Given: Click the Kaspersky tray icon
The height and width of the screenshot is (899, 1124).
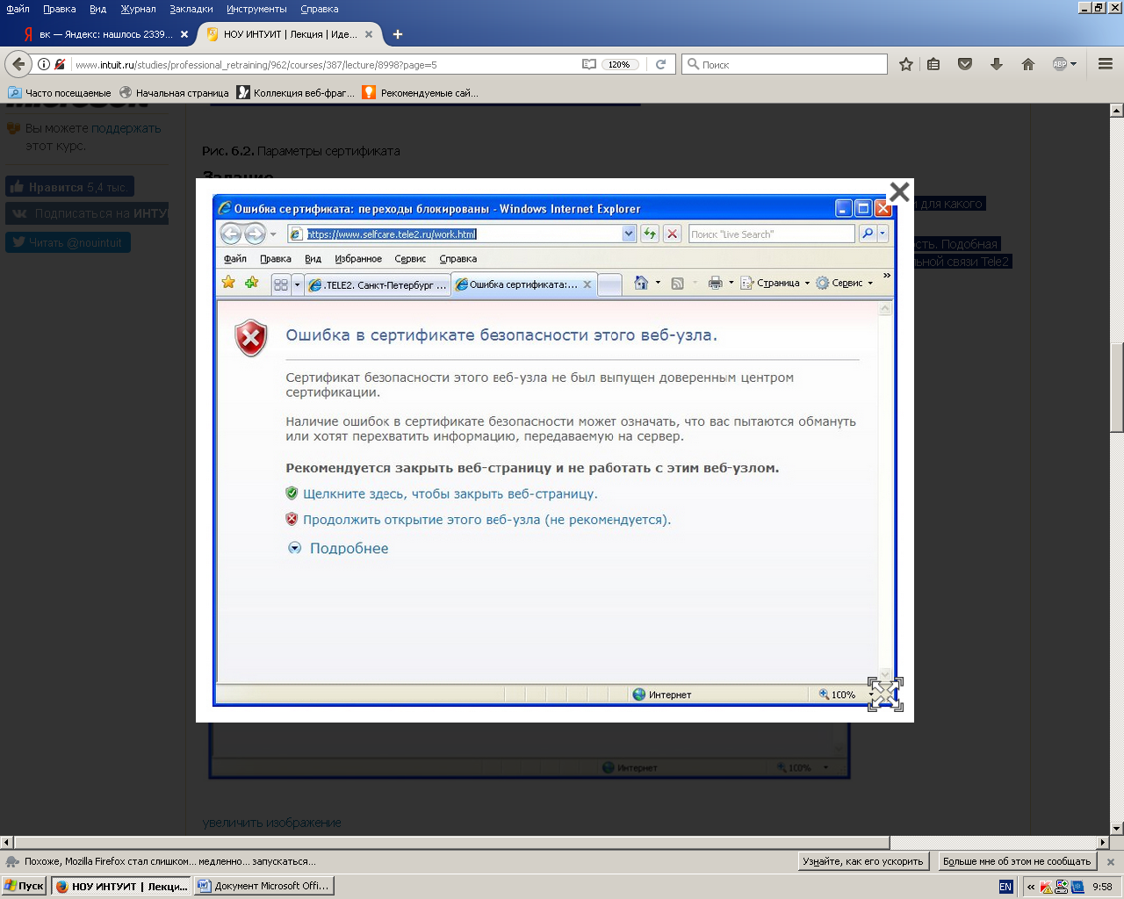Looking at the screenshot, I should coord(1047,887).
